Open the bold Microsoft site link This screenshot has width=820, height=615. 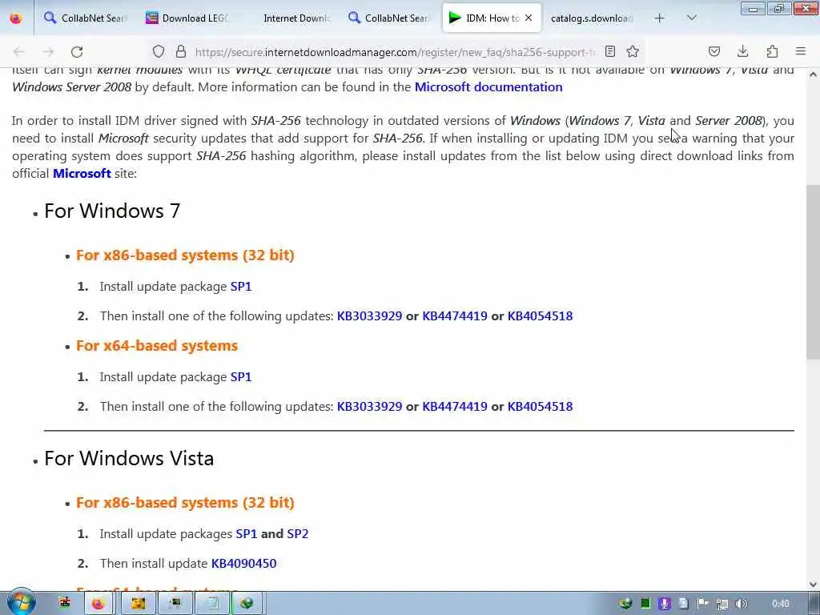click(82, 173)
